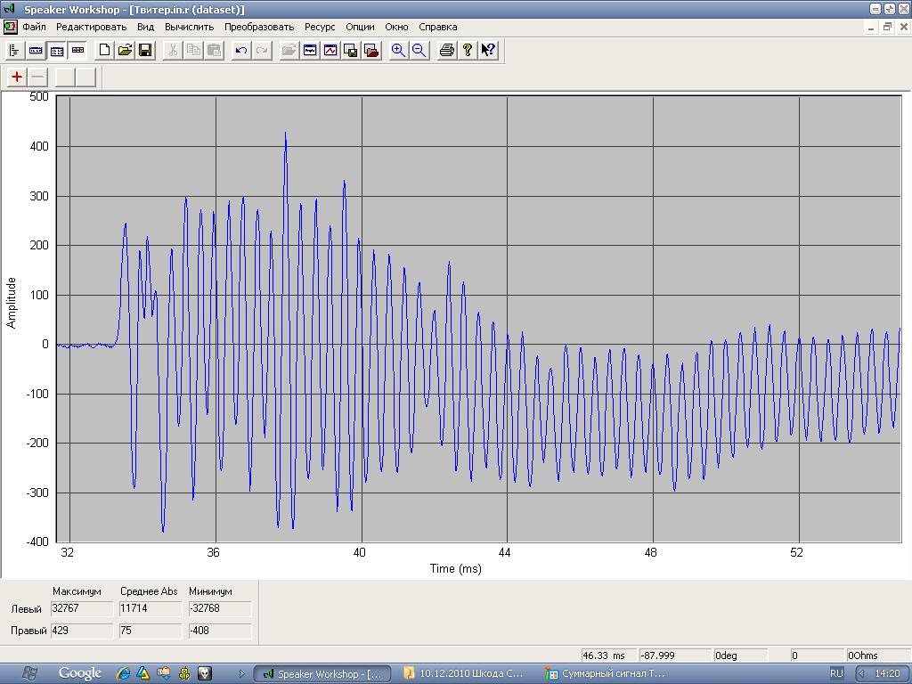Click the Print icon

447,50
